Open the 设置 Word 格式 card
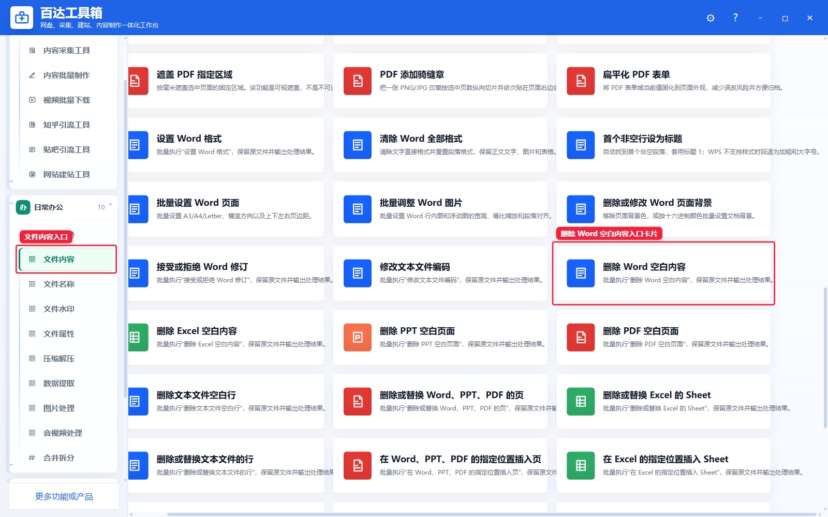This screenshot has width=828, height=517. click(226, 145)
